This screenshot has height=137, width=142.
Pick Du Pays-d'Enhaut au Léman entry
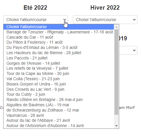[x=59, y=48]
